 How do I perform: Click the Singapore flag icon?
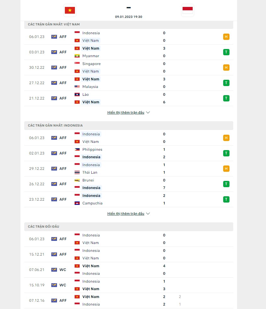77,64
